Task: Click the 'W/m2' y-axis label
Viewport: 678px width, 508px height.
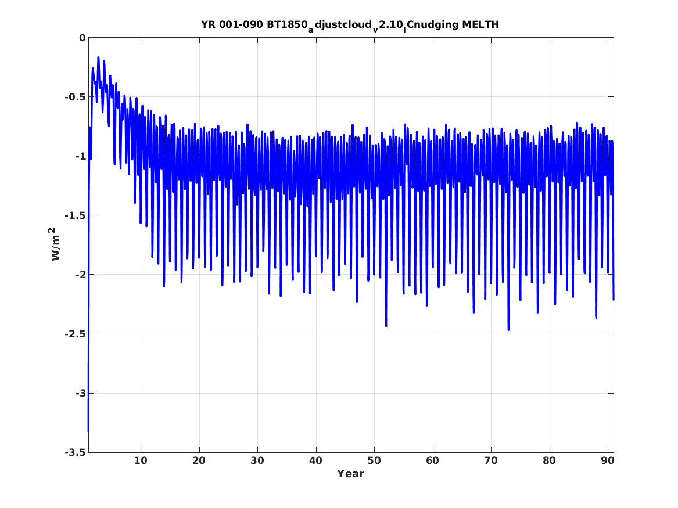Action: 55,244
